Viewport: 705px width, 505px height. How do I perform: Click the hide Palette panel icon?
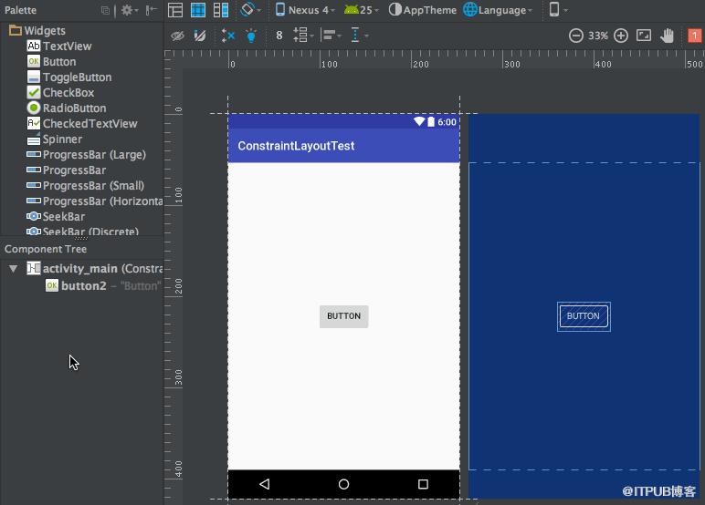click(151, 10)
